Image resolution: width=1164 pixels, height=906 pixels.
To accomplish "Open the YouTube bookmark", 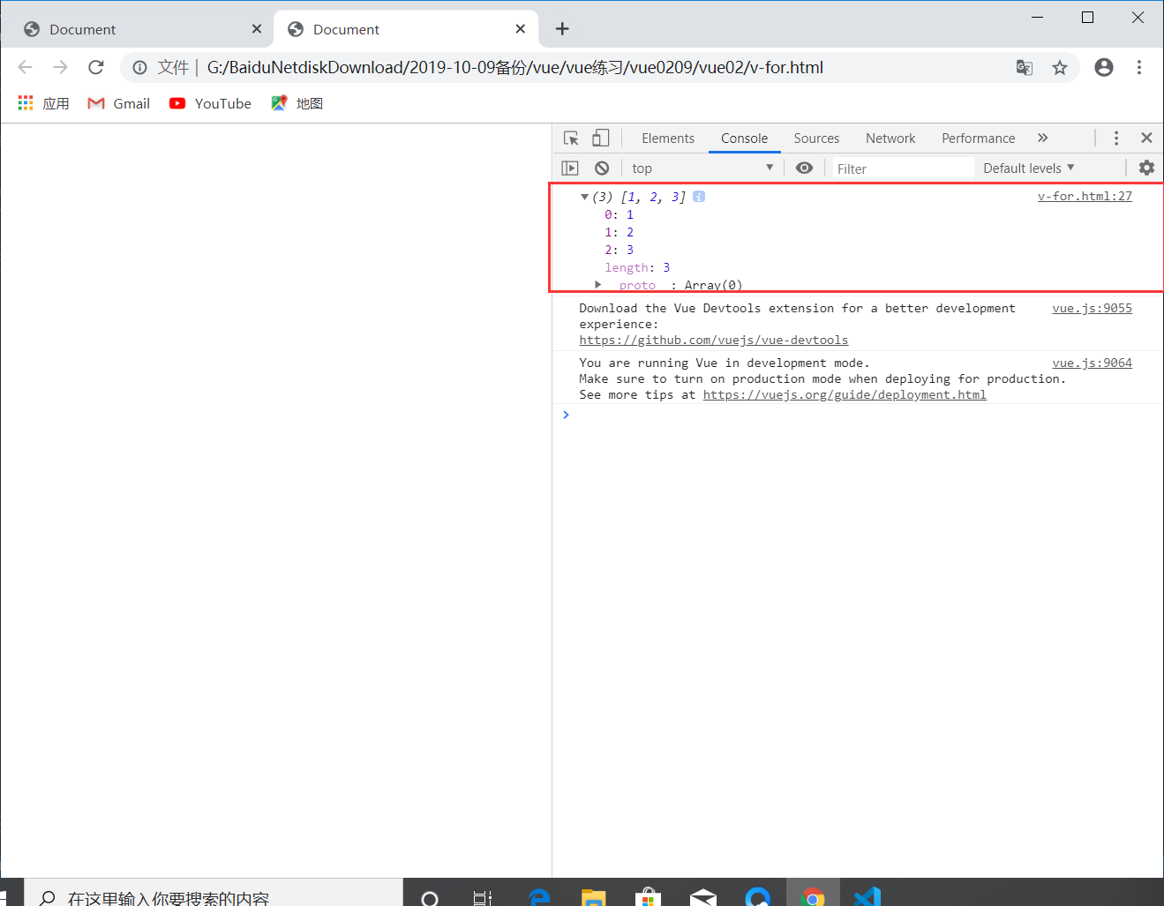I will pyautogui.click(x=210, y=103).
